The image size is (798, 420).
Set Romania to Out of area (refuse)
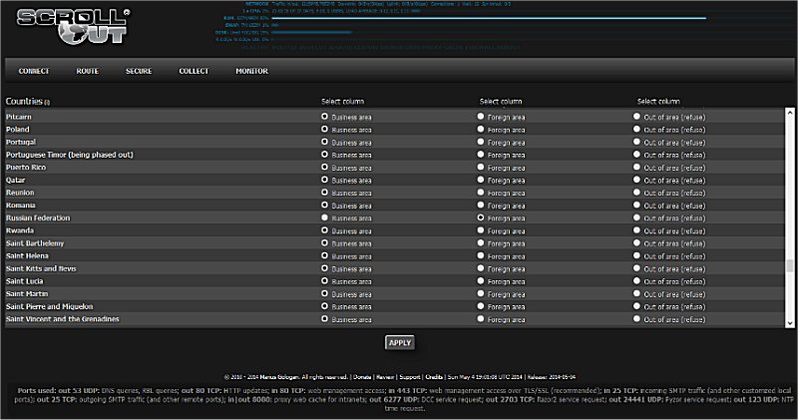pos(637,205)
